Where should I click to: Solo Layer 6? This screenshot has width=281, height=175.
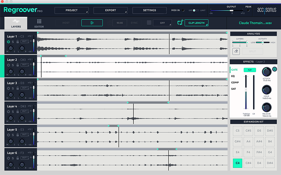(13, 158)
